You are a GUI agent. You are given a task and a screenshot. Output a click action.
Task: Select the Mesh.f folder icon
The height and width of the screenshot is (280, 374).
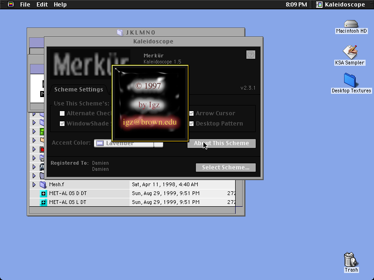pos(43,184)
